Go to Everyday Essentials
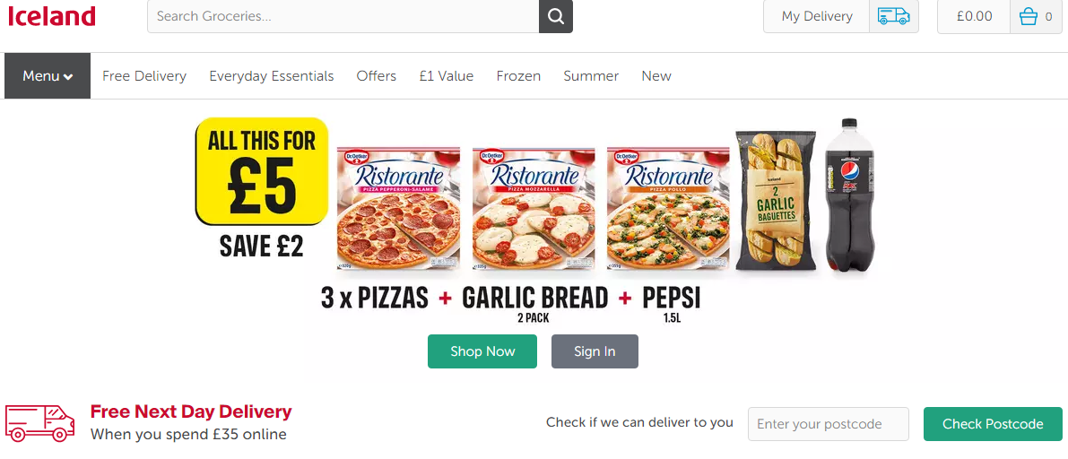The image size is (1068, 459). tap(272, 76)
